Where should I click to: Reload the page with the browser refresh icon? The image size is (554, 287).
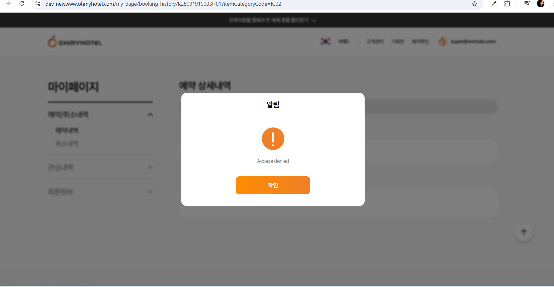22,4
